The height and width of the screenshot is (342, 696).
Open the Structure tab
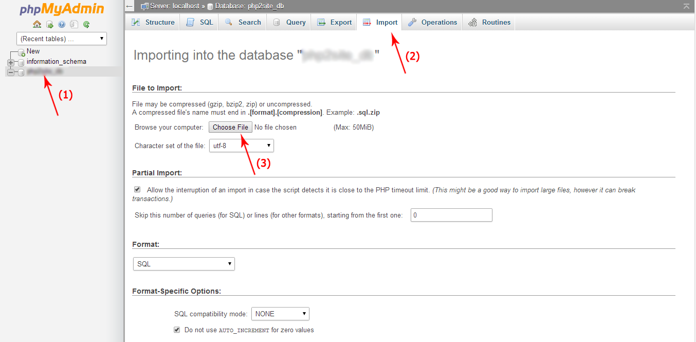[153, 22]
